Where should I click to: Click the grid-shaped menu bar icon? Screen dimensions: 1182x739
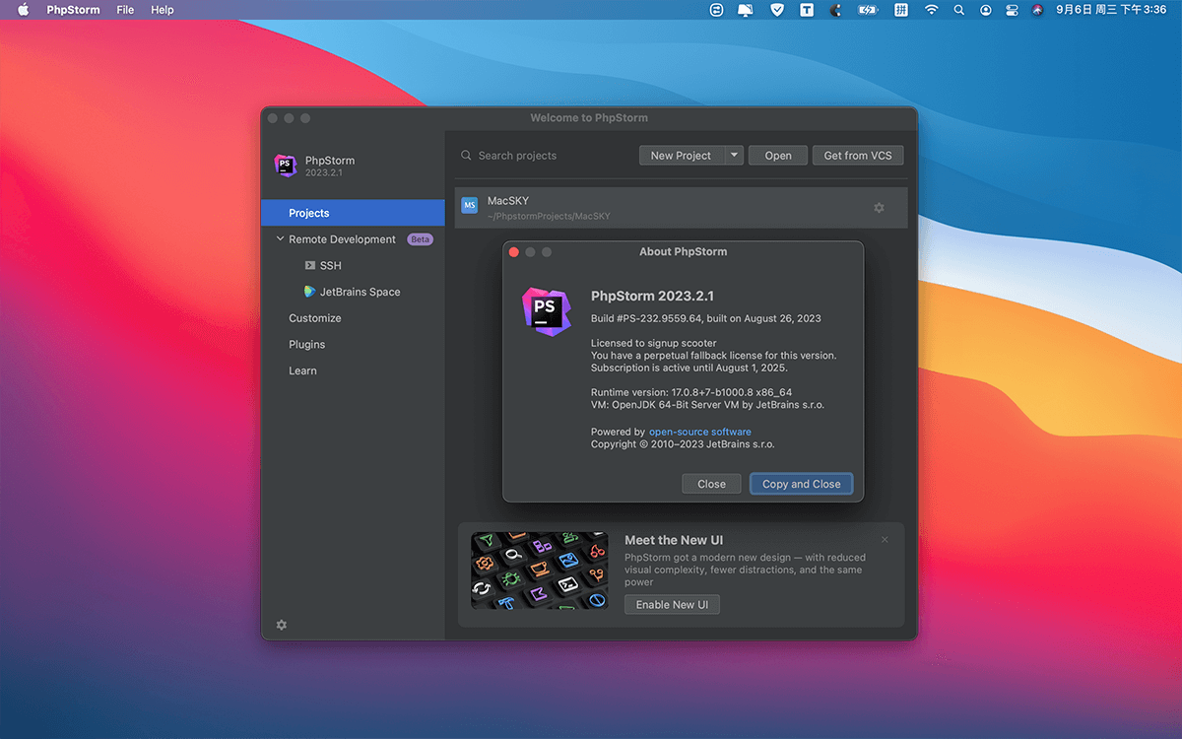(900, 10)
